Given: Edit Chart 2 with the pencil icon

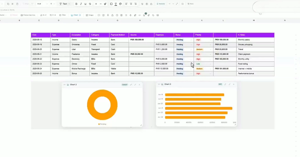Looking at the screenshot, I should [131, 85].
